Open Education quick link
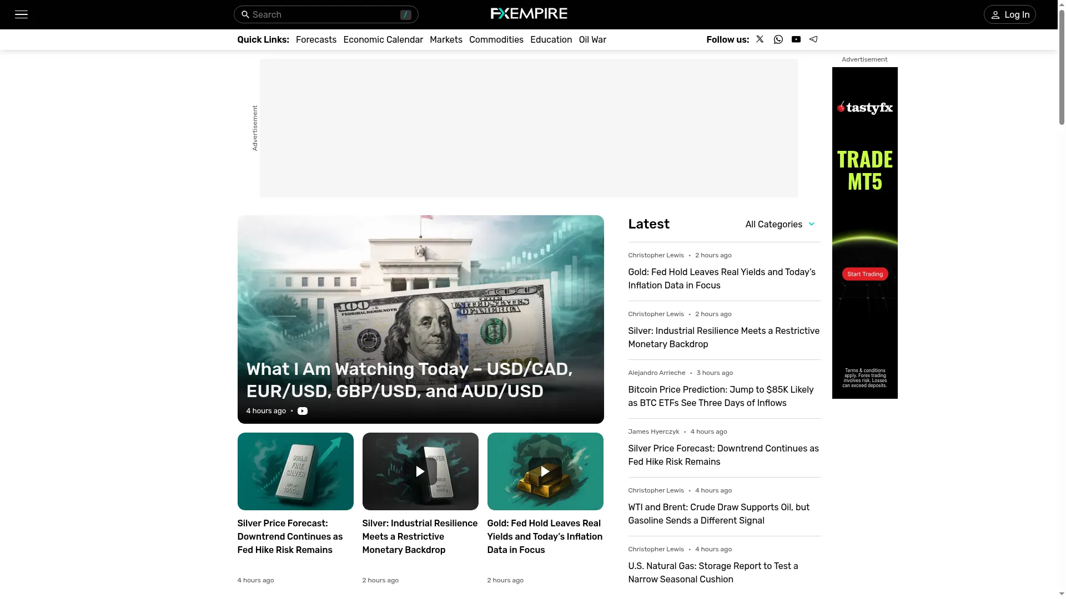1066x599 pixels. 551,39
